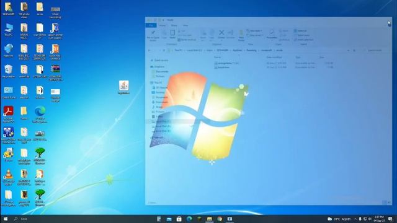The height and width of the screenshot is (223, 397).
Task: Click New folder in File Explorer ribbon
Action: click(241, 35)
